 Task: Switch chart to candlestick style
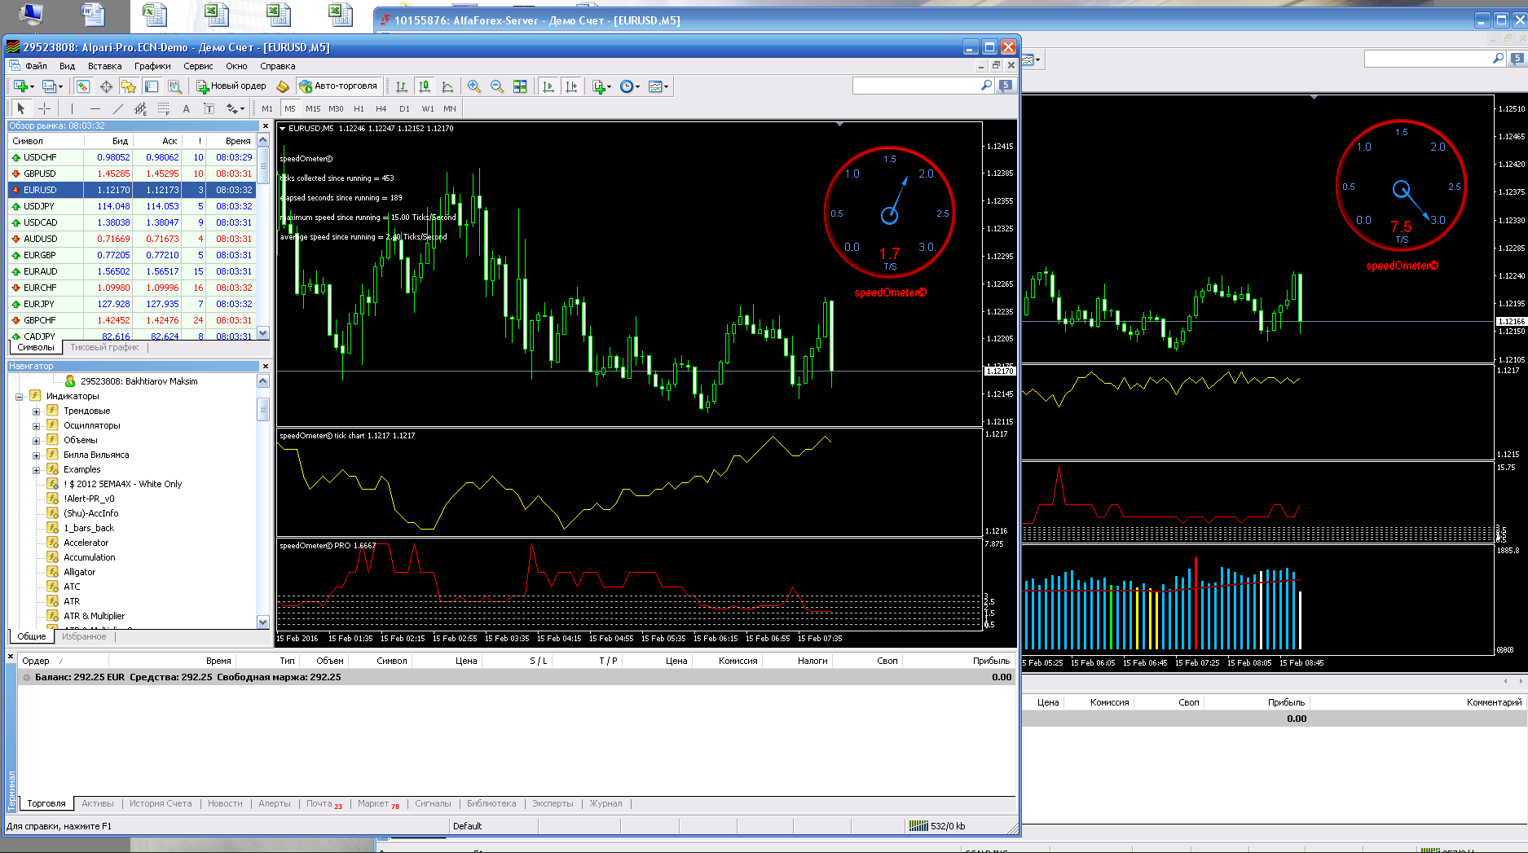tap(425, 86)
